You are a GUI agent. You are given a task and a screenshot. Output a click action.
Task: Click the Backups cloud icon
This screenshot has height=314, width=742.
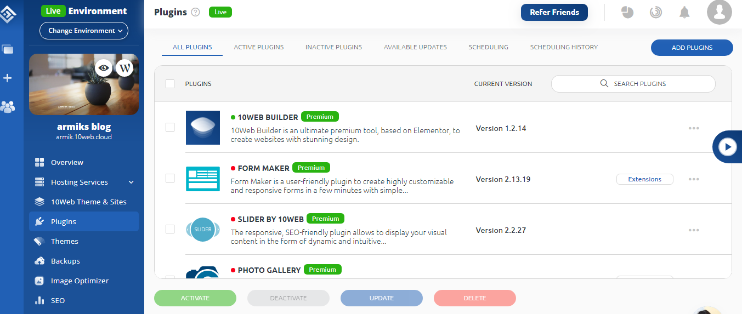pos(39,261)
